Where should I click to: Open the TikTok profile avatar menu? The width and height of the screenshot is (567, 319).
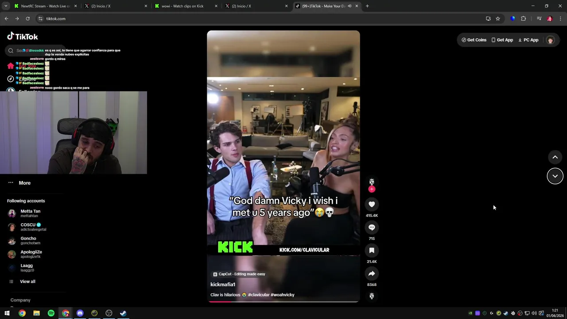[550, 40]
